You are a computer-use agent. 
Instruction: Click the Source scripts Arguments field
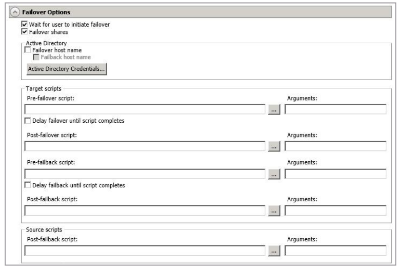point(335,252)
